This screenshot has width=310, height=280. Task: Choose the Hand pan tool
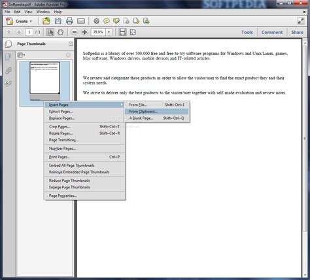[x=60, y=32]
